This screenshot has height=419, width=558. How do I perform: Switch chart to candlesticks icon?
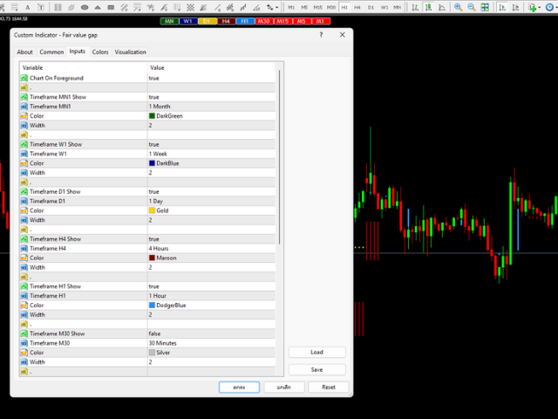pos(428,8)
